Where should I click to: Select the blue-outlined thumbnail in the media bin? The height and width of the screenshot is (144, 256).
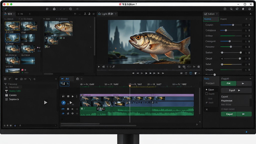(x=12, y=38)
